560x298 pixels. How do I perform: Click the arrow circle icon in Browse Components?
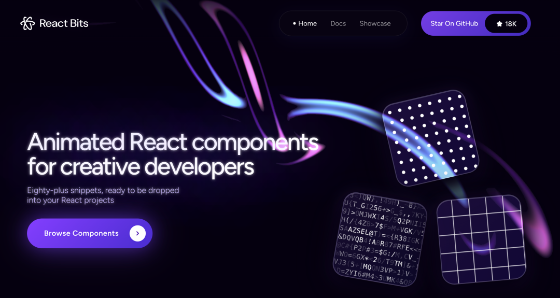pyautogui.click(x=137, y=233)
